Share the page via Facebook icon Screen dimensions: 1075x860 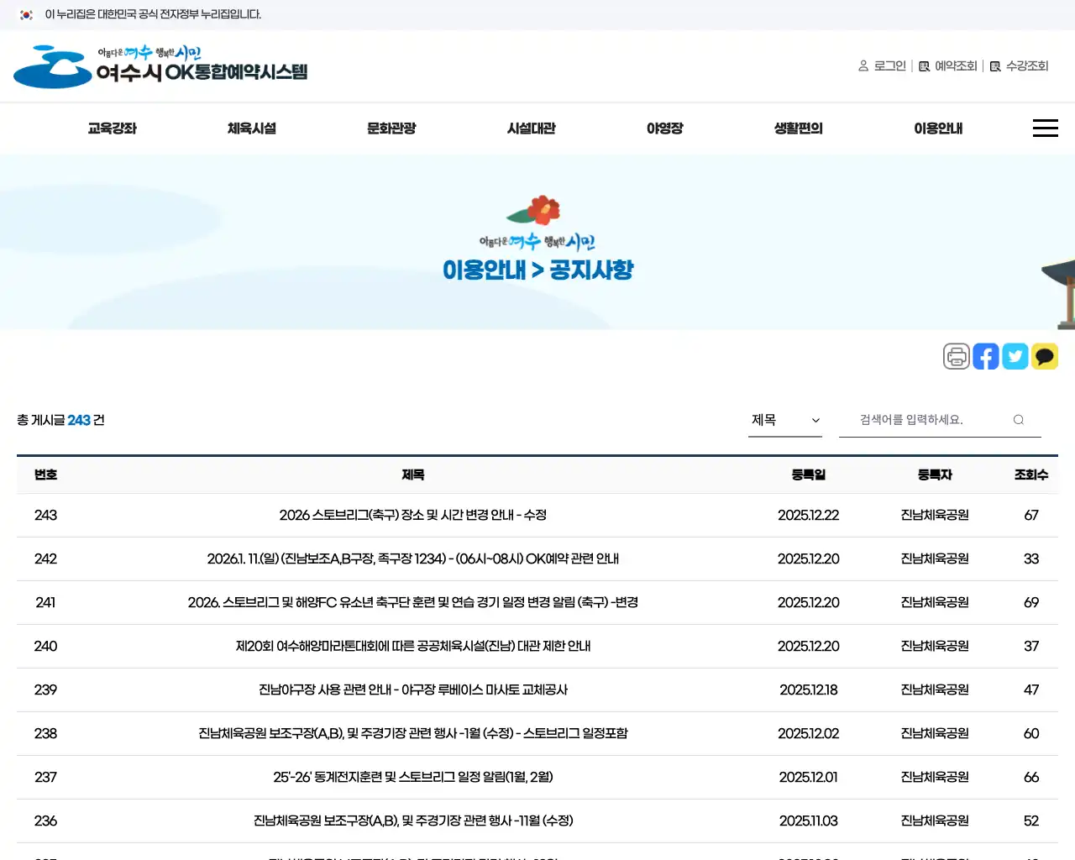[x=986, y=356]
